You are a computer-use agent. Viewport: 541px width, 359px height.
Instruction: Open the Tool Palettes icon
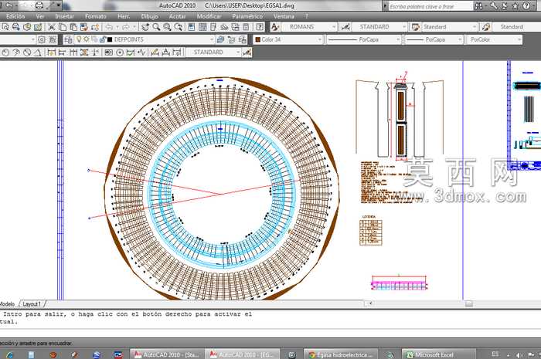[x=213, y=27]
